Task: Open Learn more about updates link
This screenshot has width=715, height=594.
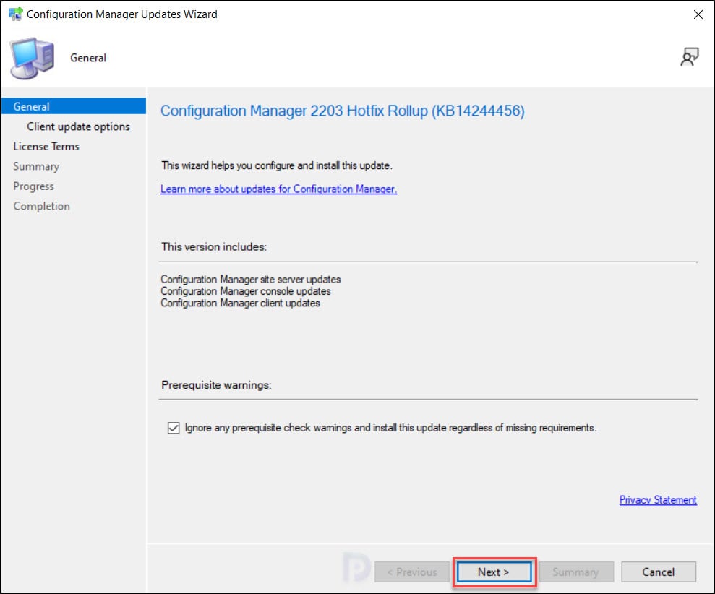Action: tap(278, 189)
